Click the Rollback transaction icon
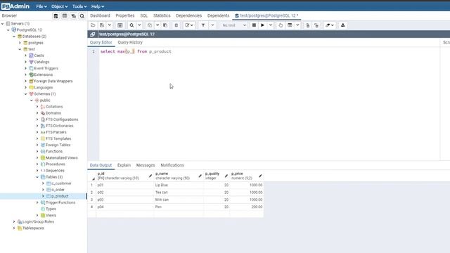Image resolution: width=450 pixels, height=253 pixels. pyautogui.click(x=316, y=25)
